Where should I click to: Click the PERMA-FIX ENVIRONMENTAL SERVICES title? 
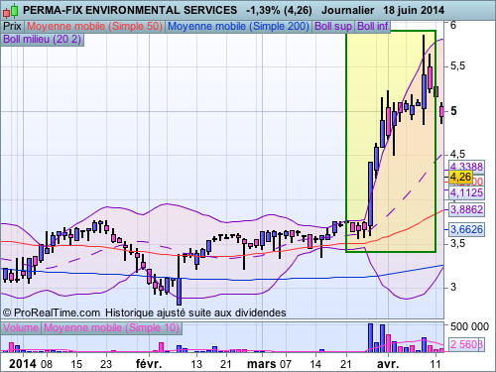(x=130, y=10)
